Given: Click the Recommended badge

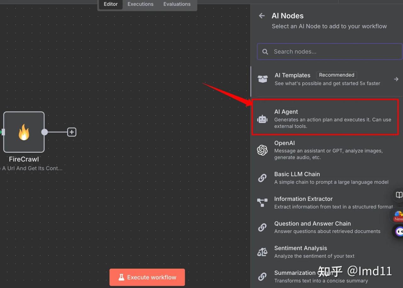Looking at the screenshot, I should click(336, 75).
